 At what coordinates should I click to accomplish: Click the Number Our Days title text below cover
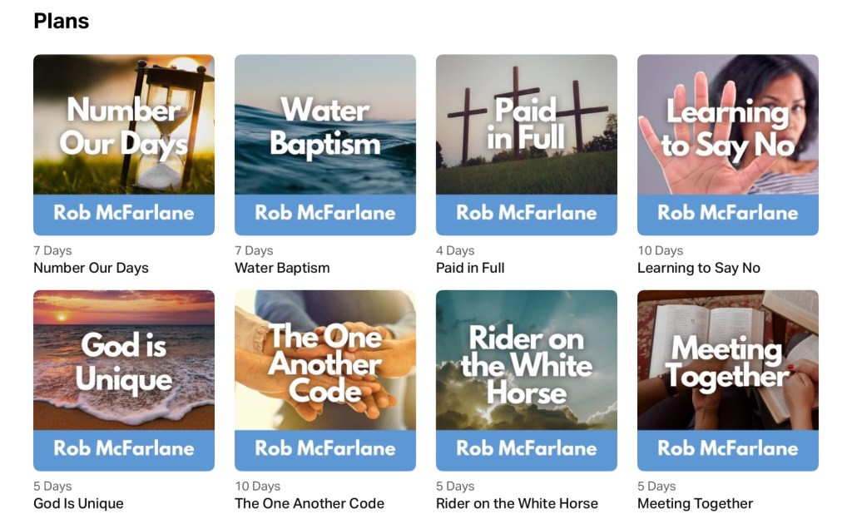point(91,268)
